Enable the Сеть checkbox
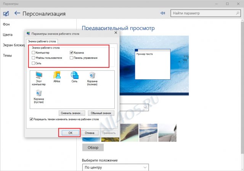Viewport: 244px width, 171px height. coord(33,63)
